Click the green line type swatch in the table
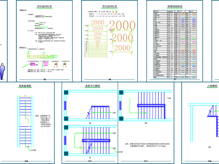Viewport: 219px width, 164px height. (183, 39)
